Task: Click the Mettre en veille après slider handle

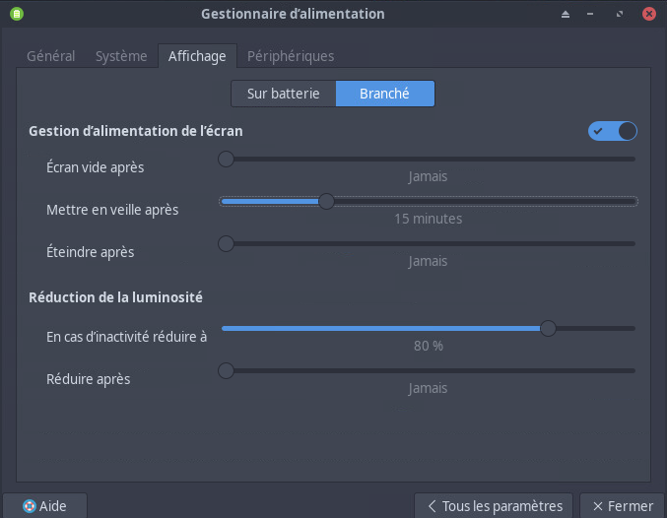Action: 326,201
